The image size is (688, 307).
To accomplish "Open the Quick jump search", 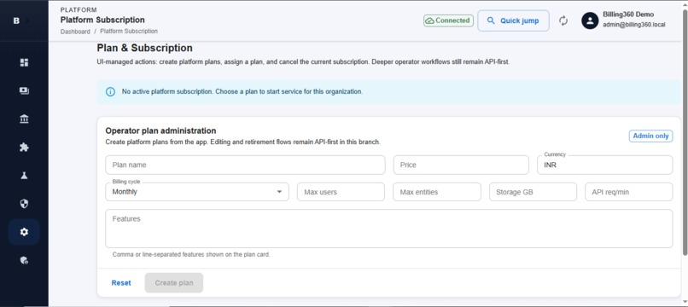I will (x=513, y=20).
